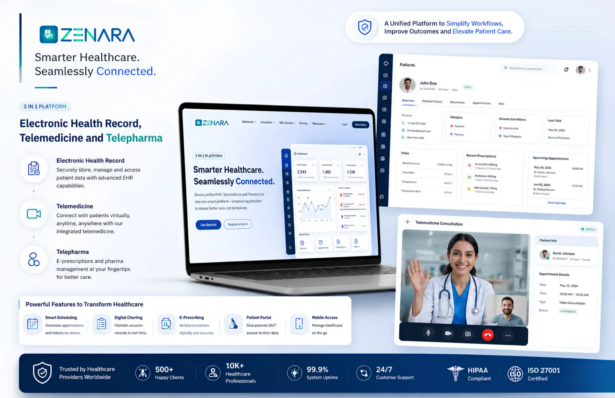Click Get a Demo button in laptop nav
Image resolution: width=615 pixels, height=398 pixels.
pos(361,125)
